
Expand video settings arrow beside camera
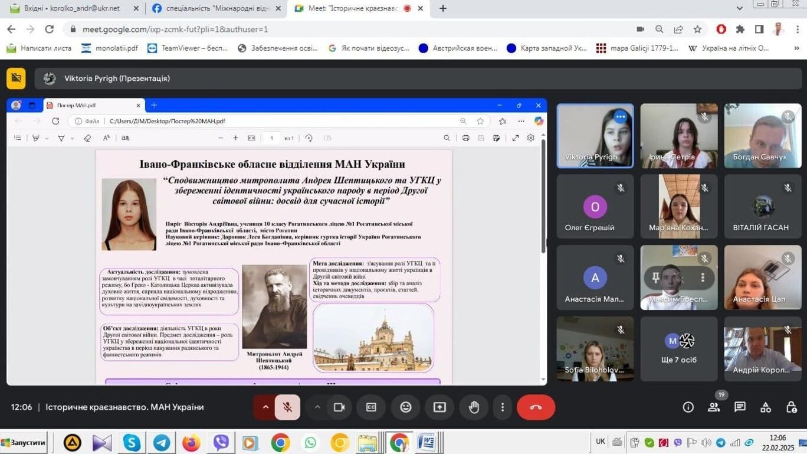pyautogui.click(x=317, y=407)
